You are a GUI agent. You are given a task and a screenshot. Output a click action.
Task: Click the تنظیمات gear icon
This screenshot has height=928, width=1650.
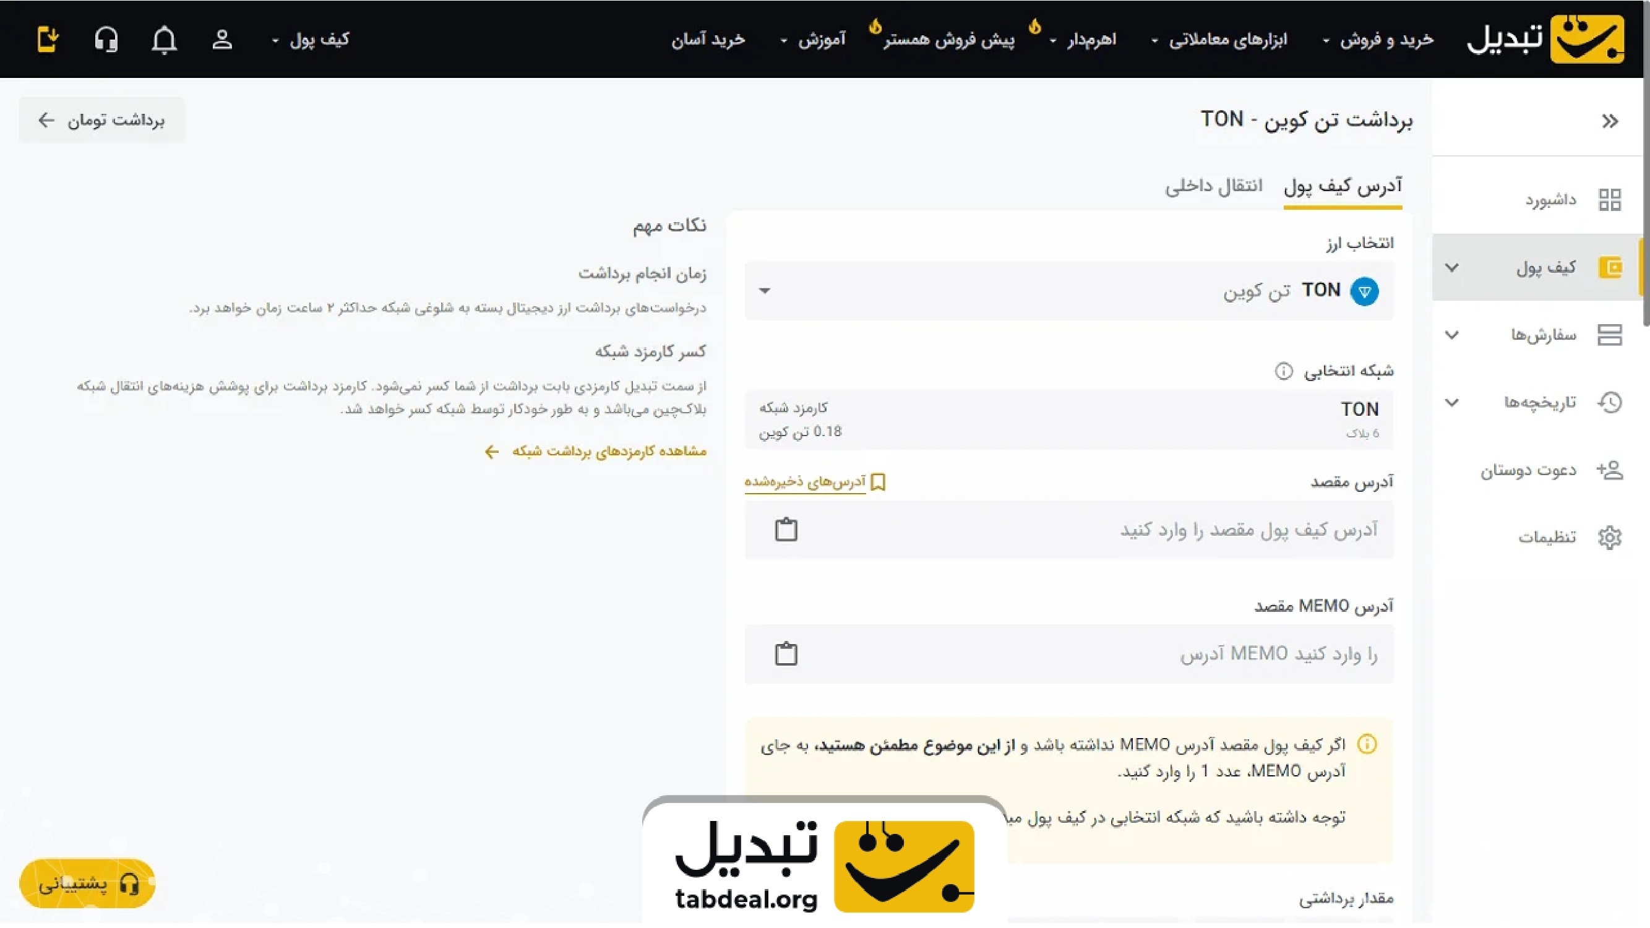[1610, 538]
